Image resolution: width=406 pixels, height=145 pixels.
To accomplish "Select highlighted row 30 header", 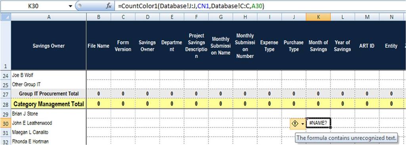I will pyautogui.click(x=6, y=123).
